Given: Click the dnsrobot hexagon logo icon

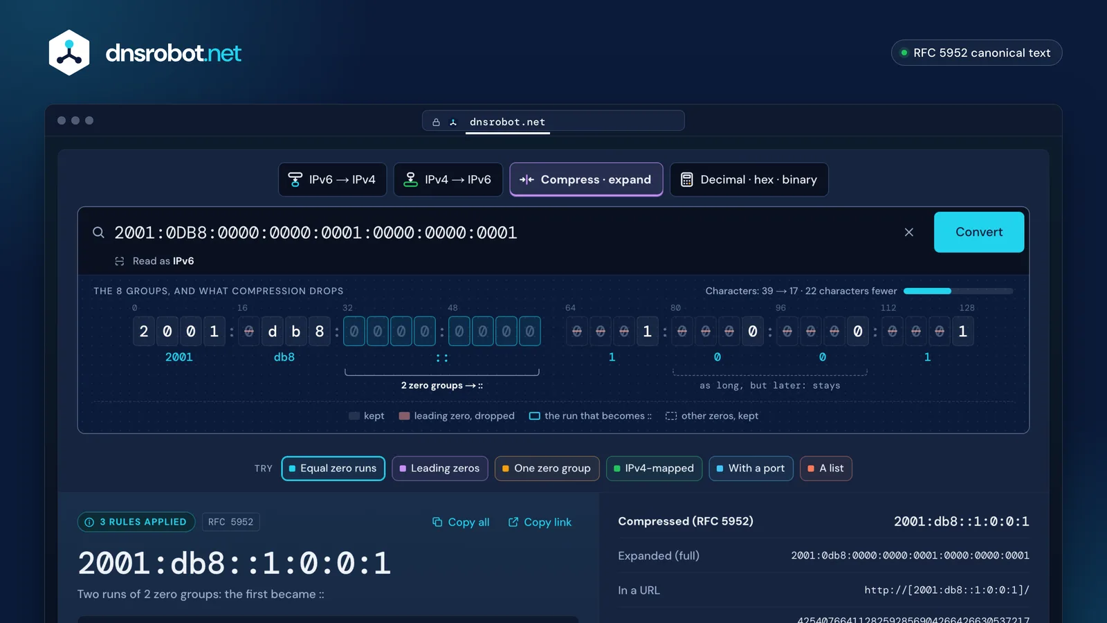Looking at the screenshot, I should click(x=69, y=53).
